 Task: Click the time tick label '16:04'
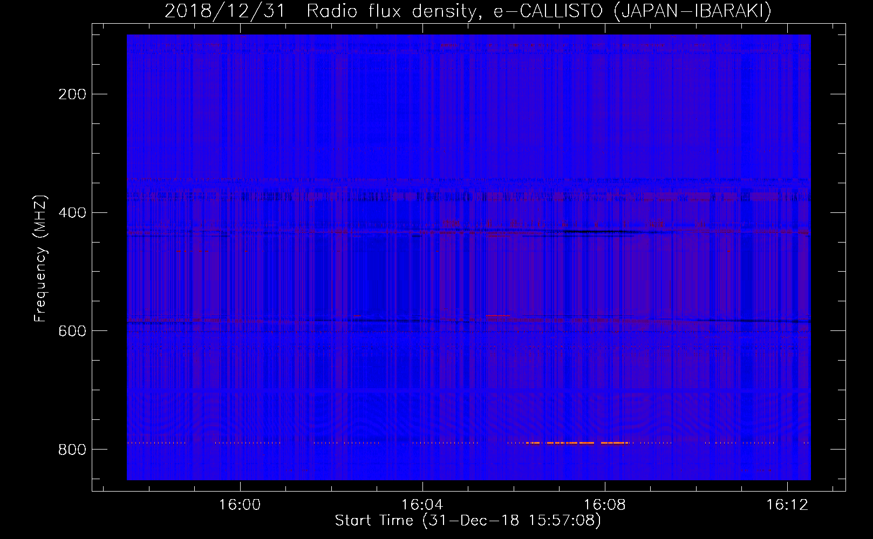tap(422, 505)
